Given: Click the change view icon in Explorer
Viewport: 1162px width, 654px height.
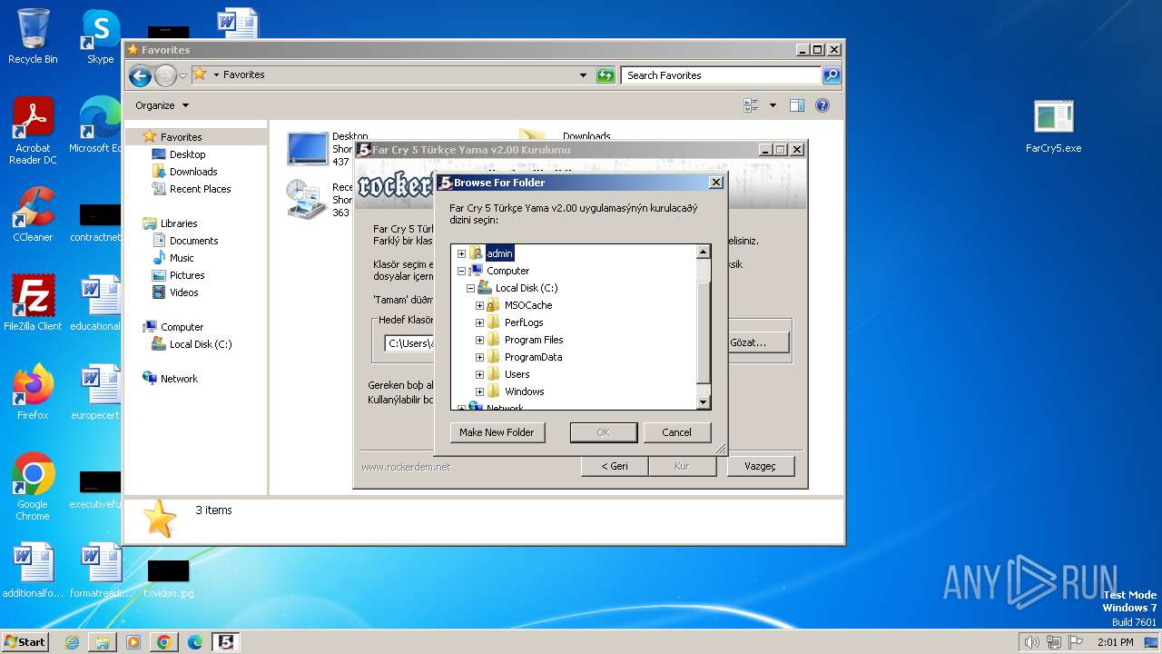Looking at the screenshot, I should pyautogui.click(x=751, y=105).
